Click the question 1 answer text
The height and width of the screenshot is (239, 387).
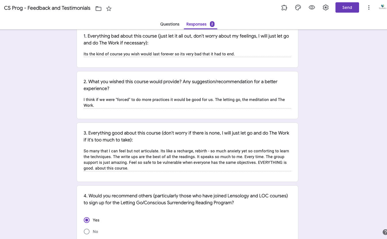click(159, 54)
